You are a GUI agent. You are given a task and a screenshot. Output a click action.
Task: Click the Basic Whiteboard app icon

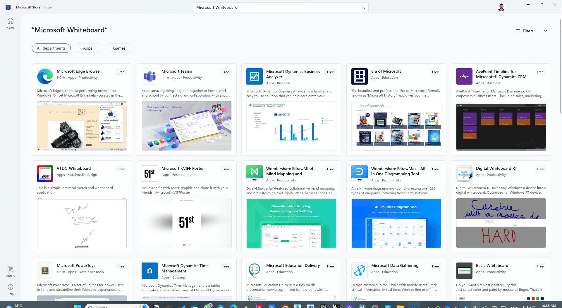click(464, 271)
